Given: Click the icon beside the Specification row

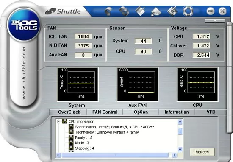Looking at the screenshot, I should click(71, 127).
